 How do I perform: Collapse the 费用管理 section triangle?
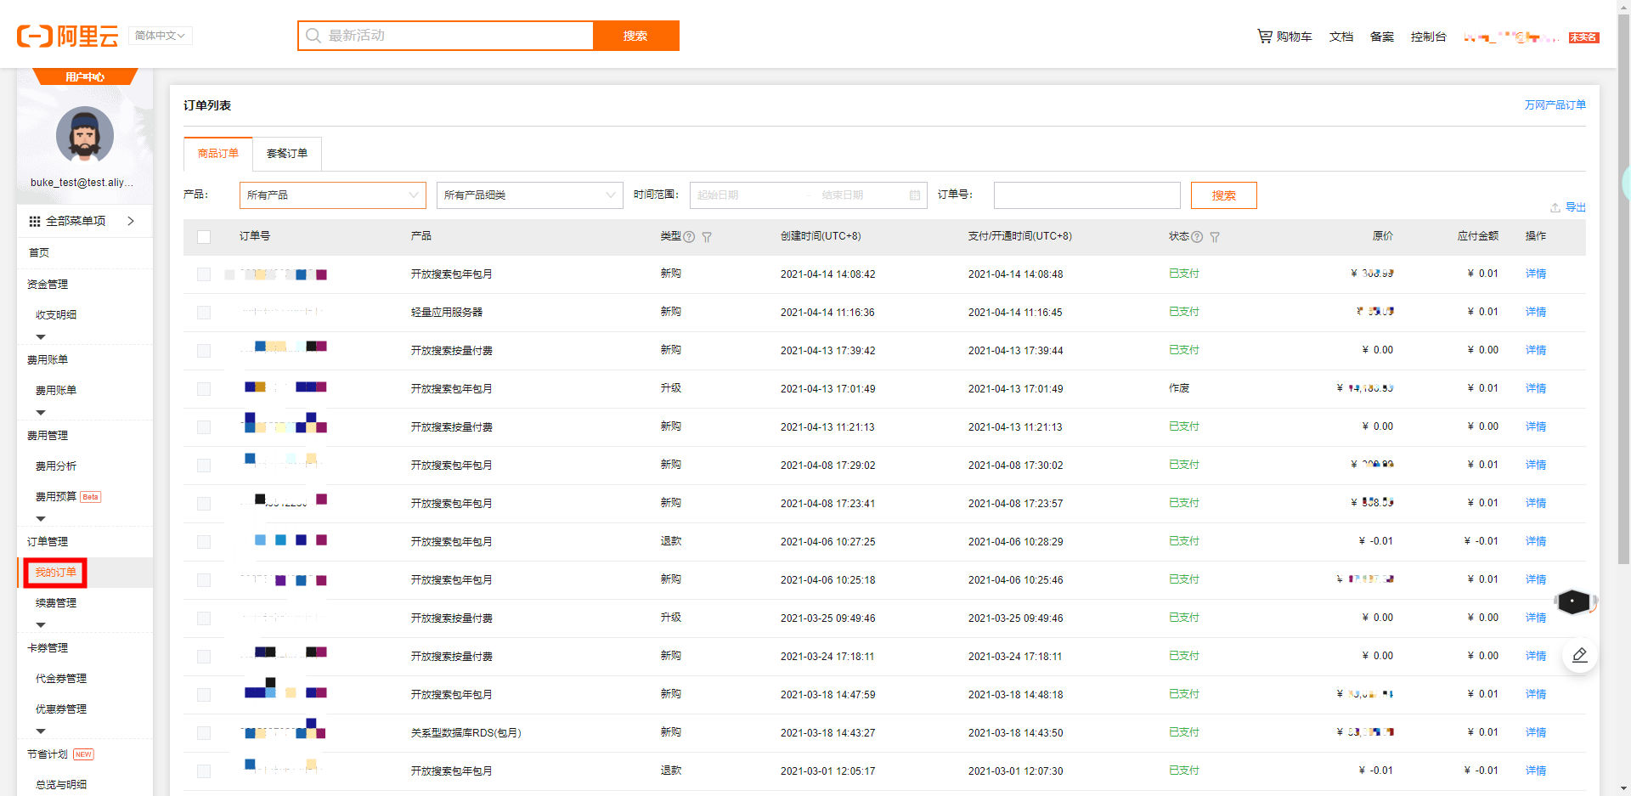click(x=41, y=519)
